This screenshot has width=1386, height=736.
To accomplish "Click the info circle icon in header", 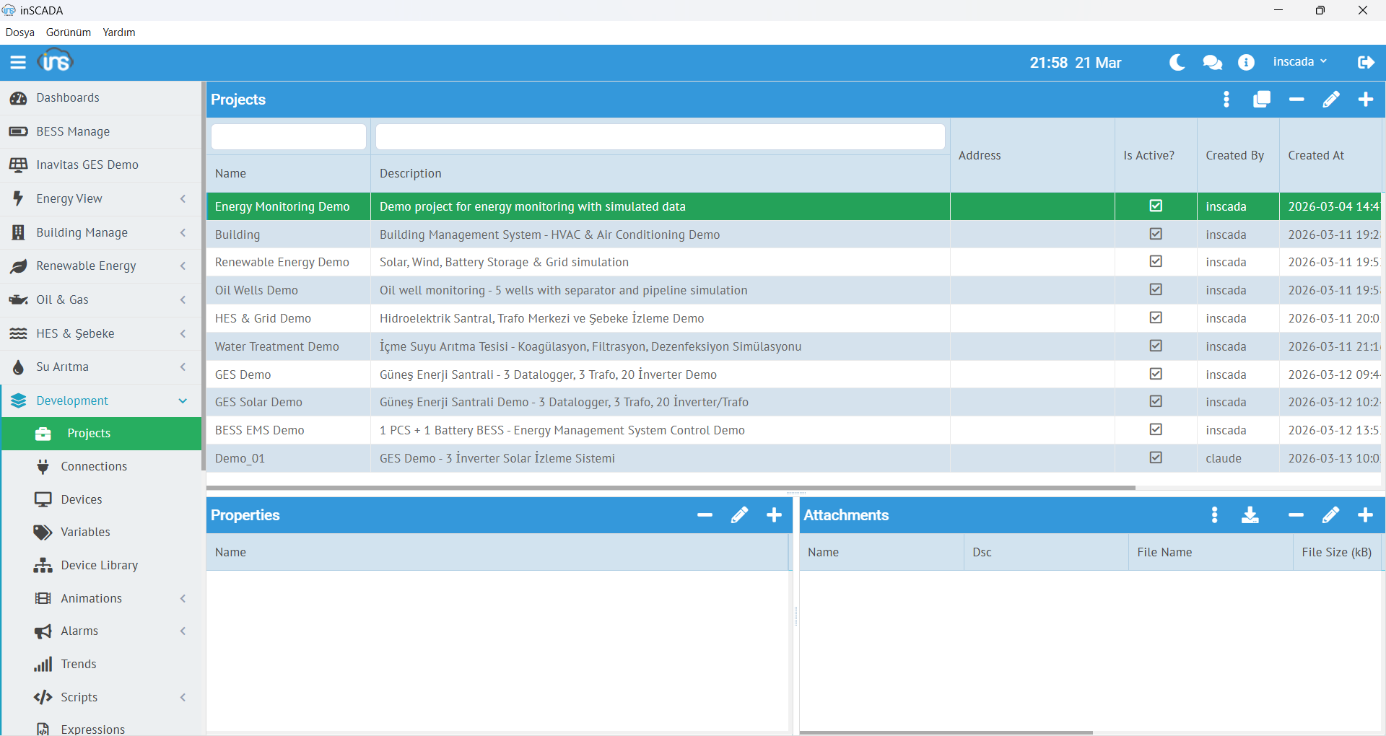I will pos(1246,63).
